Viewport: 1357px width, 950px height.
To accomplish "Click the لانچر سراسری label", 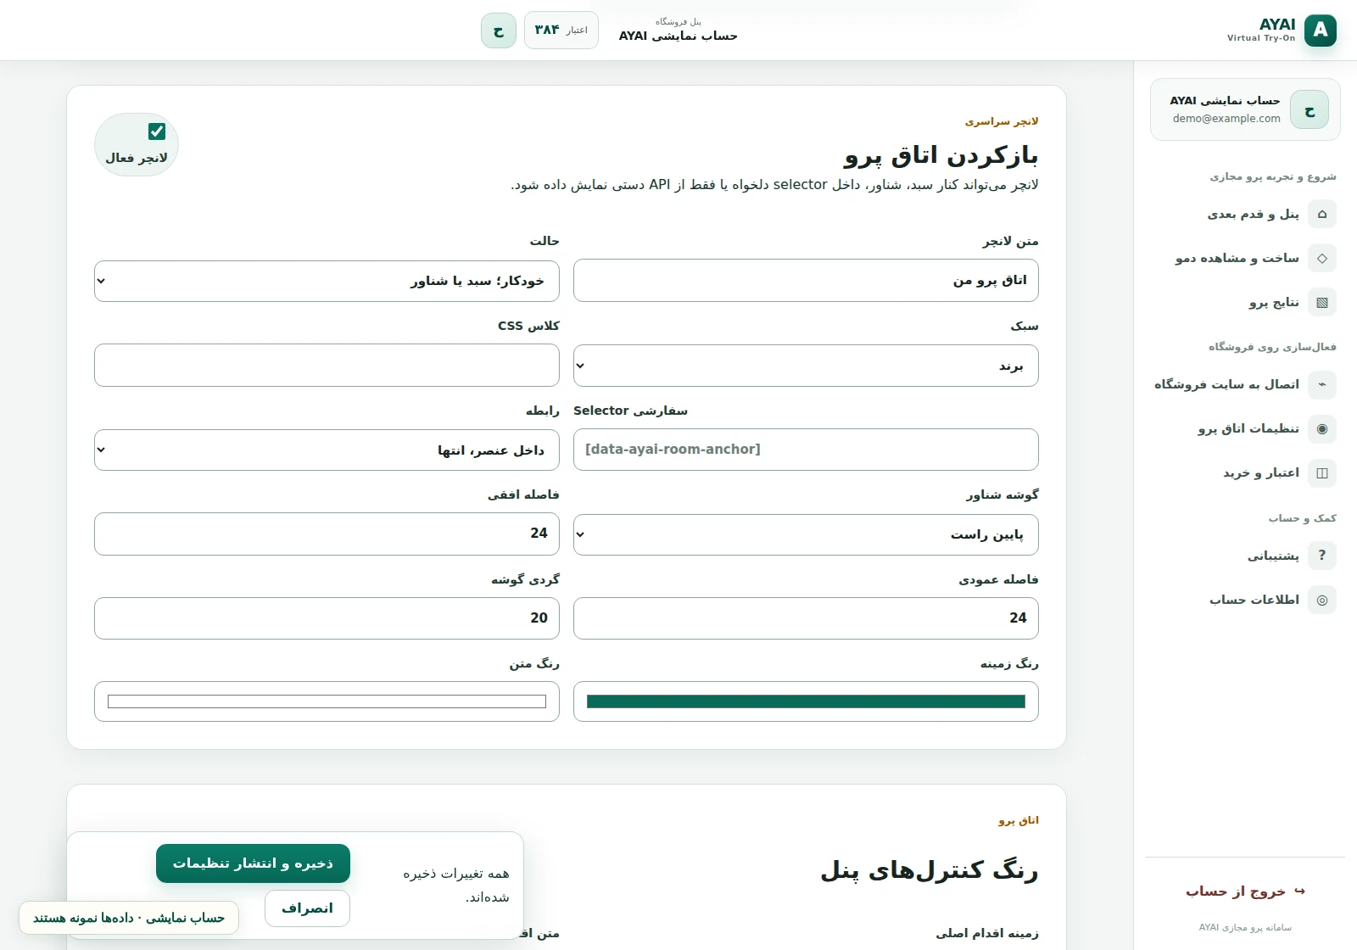I will click(1002, 121).
